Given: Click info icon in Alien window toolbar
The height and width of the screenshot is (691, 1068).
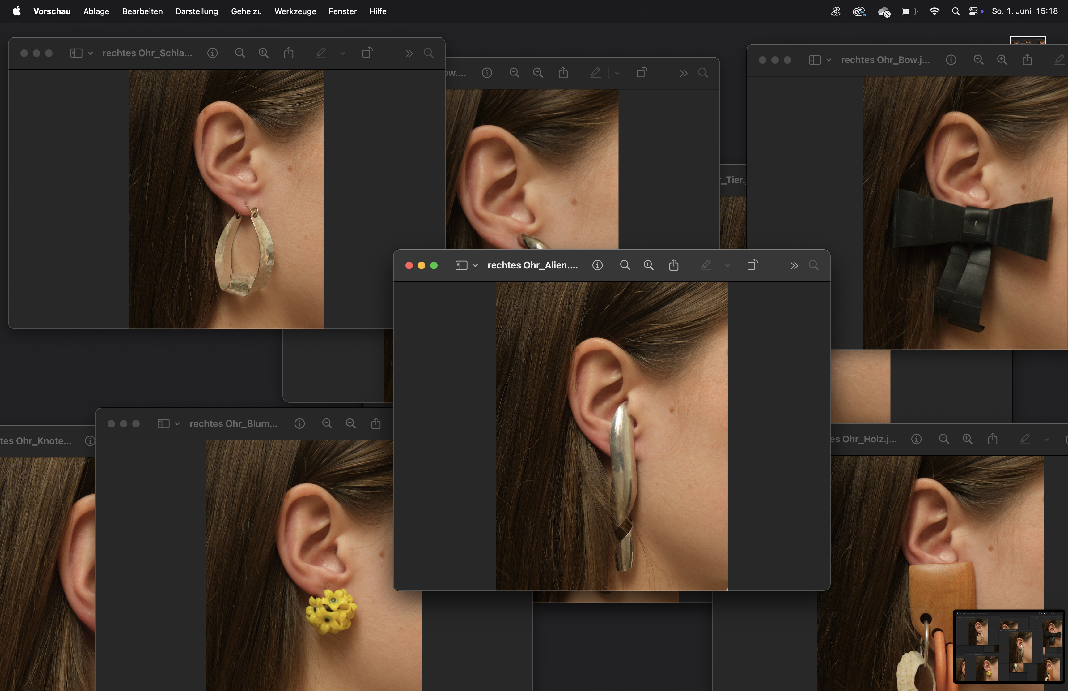Looking at the screenshot, I should pos(597,265).
